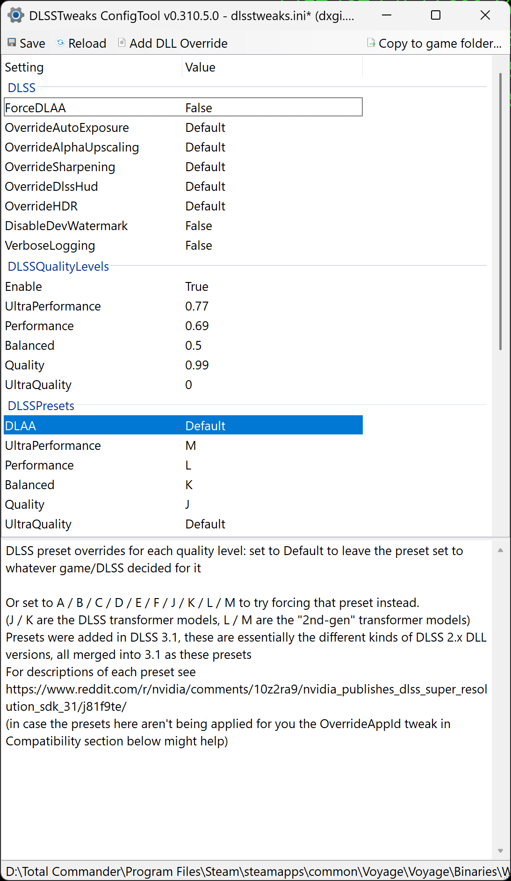Collapse the DLSSPresets group header
This screenshot has height=881, width=511.
[41, 406]
